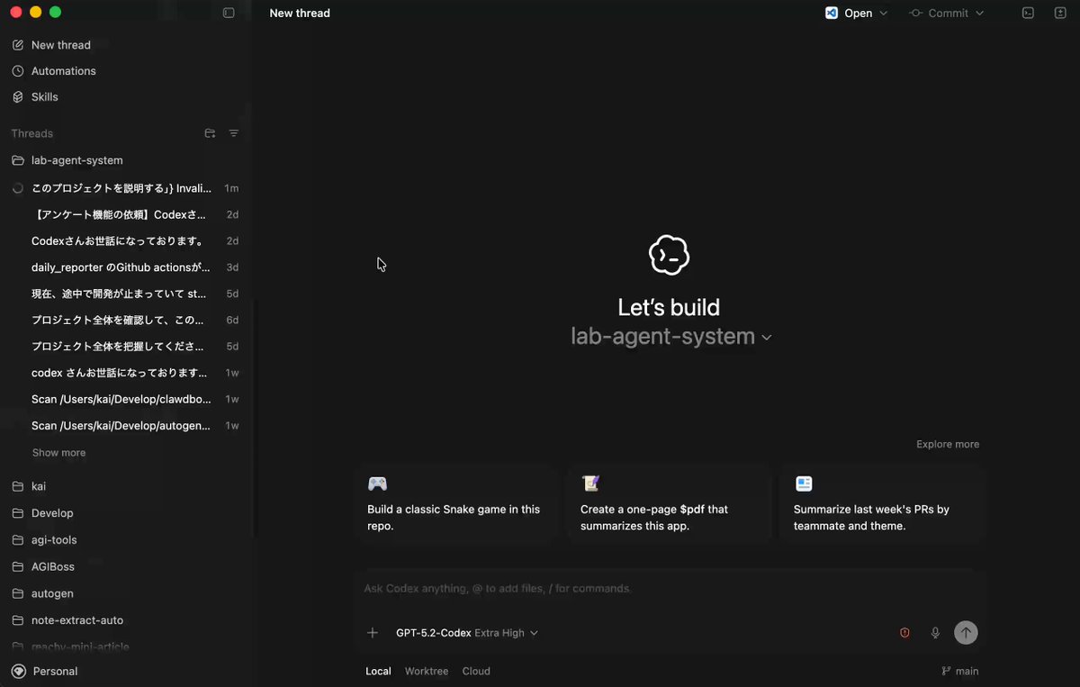Open thread 現在、途中で開発が止まっていて
The height and width of the screenshot is (687, 1080).
click(x=126, y=294)
